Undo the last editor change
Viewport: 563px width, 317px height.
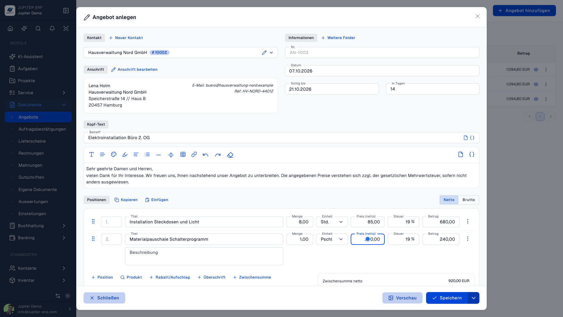coord(206,155)
